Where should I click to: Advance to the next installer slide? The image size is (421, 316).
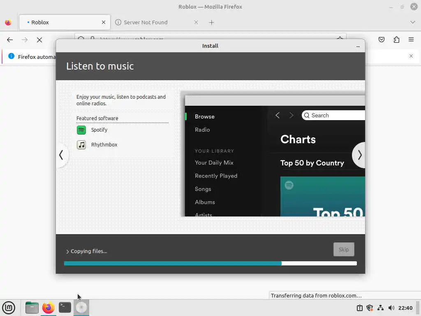pyautogui.click(x=359, y=155)
